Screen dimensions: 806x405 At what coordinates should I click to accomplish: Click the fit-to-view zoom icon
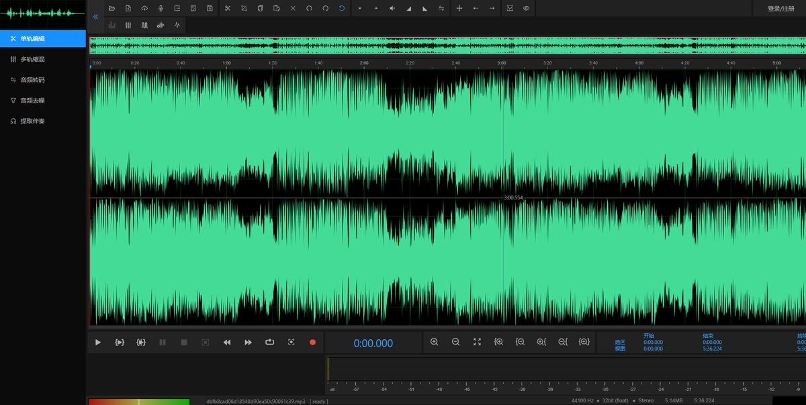(x=477, y=342)
